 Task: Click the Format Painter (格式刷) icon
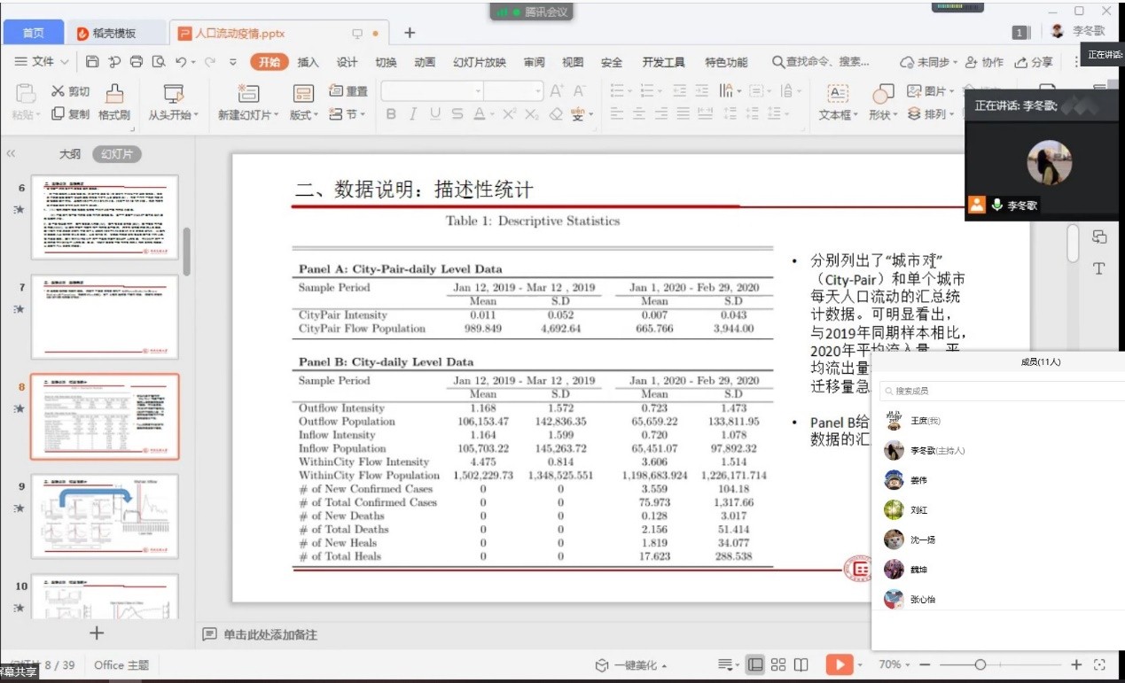114,93
